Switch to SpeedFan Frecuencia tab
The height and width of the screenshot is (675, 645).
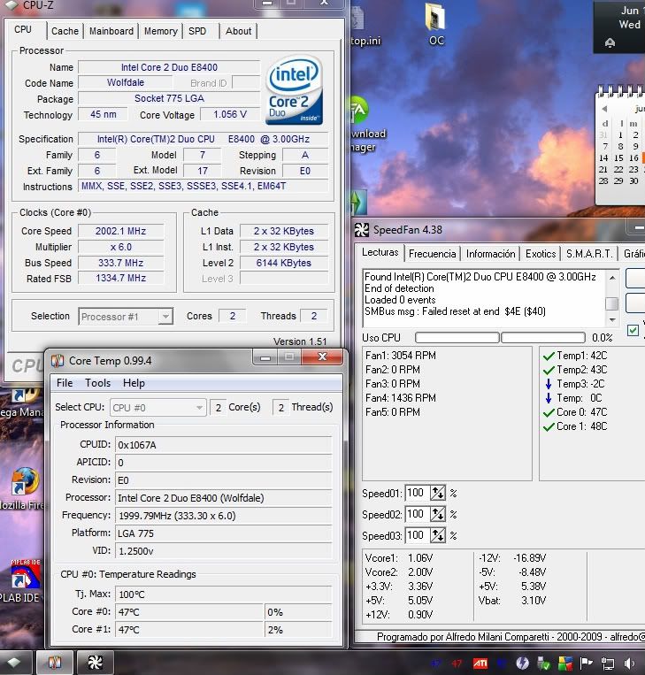(x=432, y=254)
